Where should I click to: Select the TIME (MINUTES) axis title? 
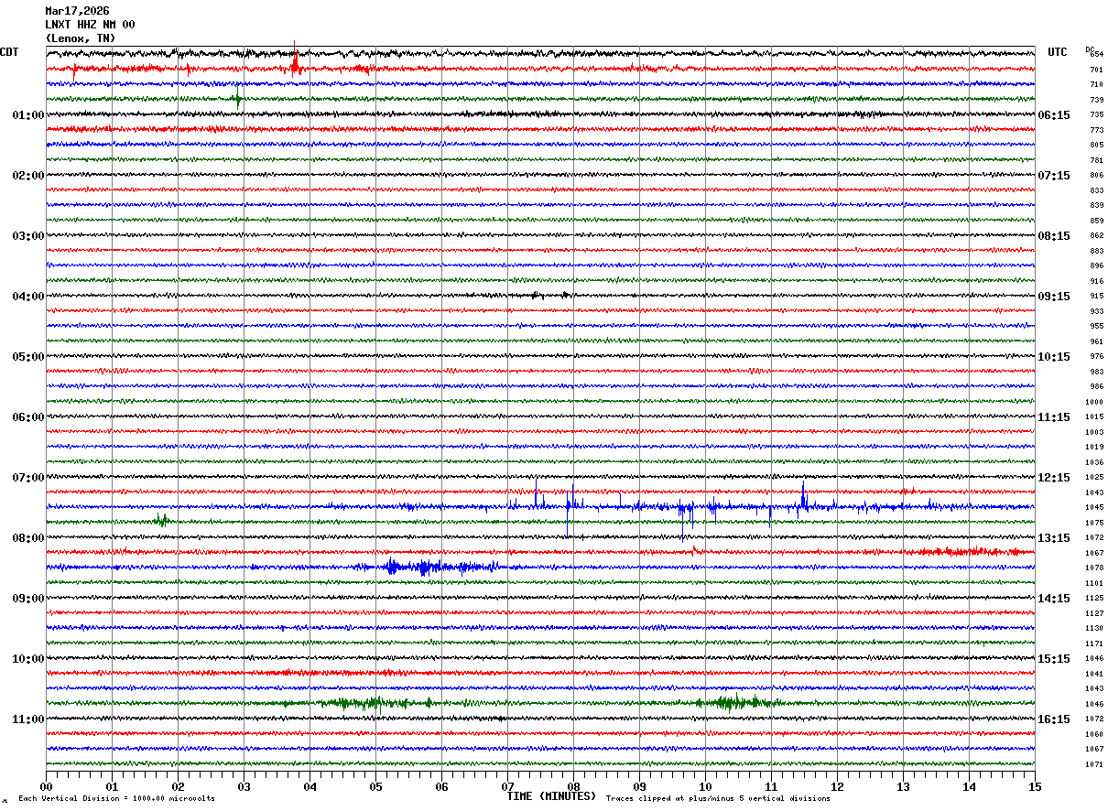551,796
